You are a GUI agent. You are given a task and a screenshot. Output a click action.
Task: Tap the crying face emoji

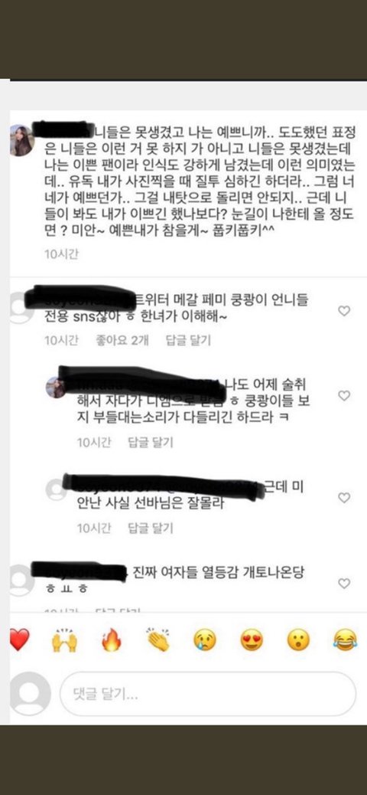point(205,640)
